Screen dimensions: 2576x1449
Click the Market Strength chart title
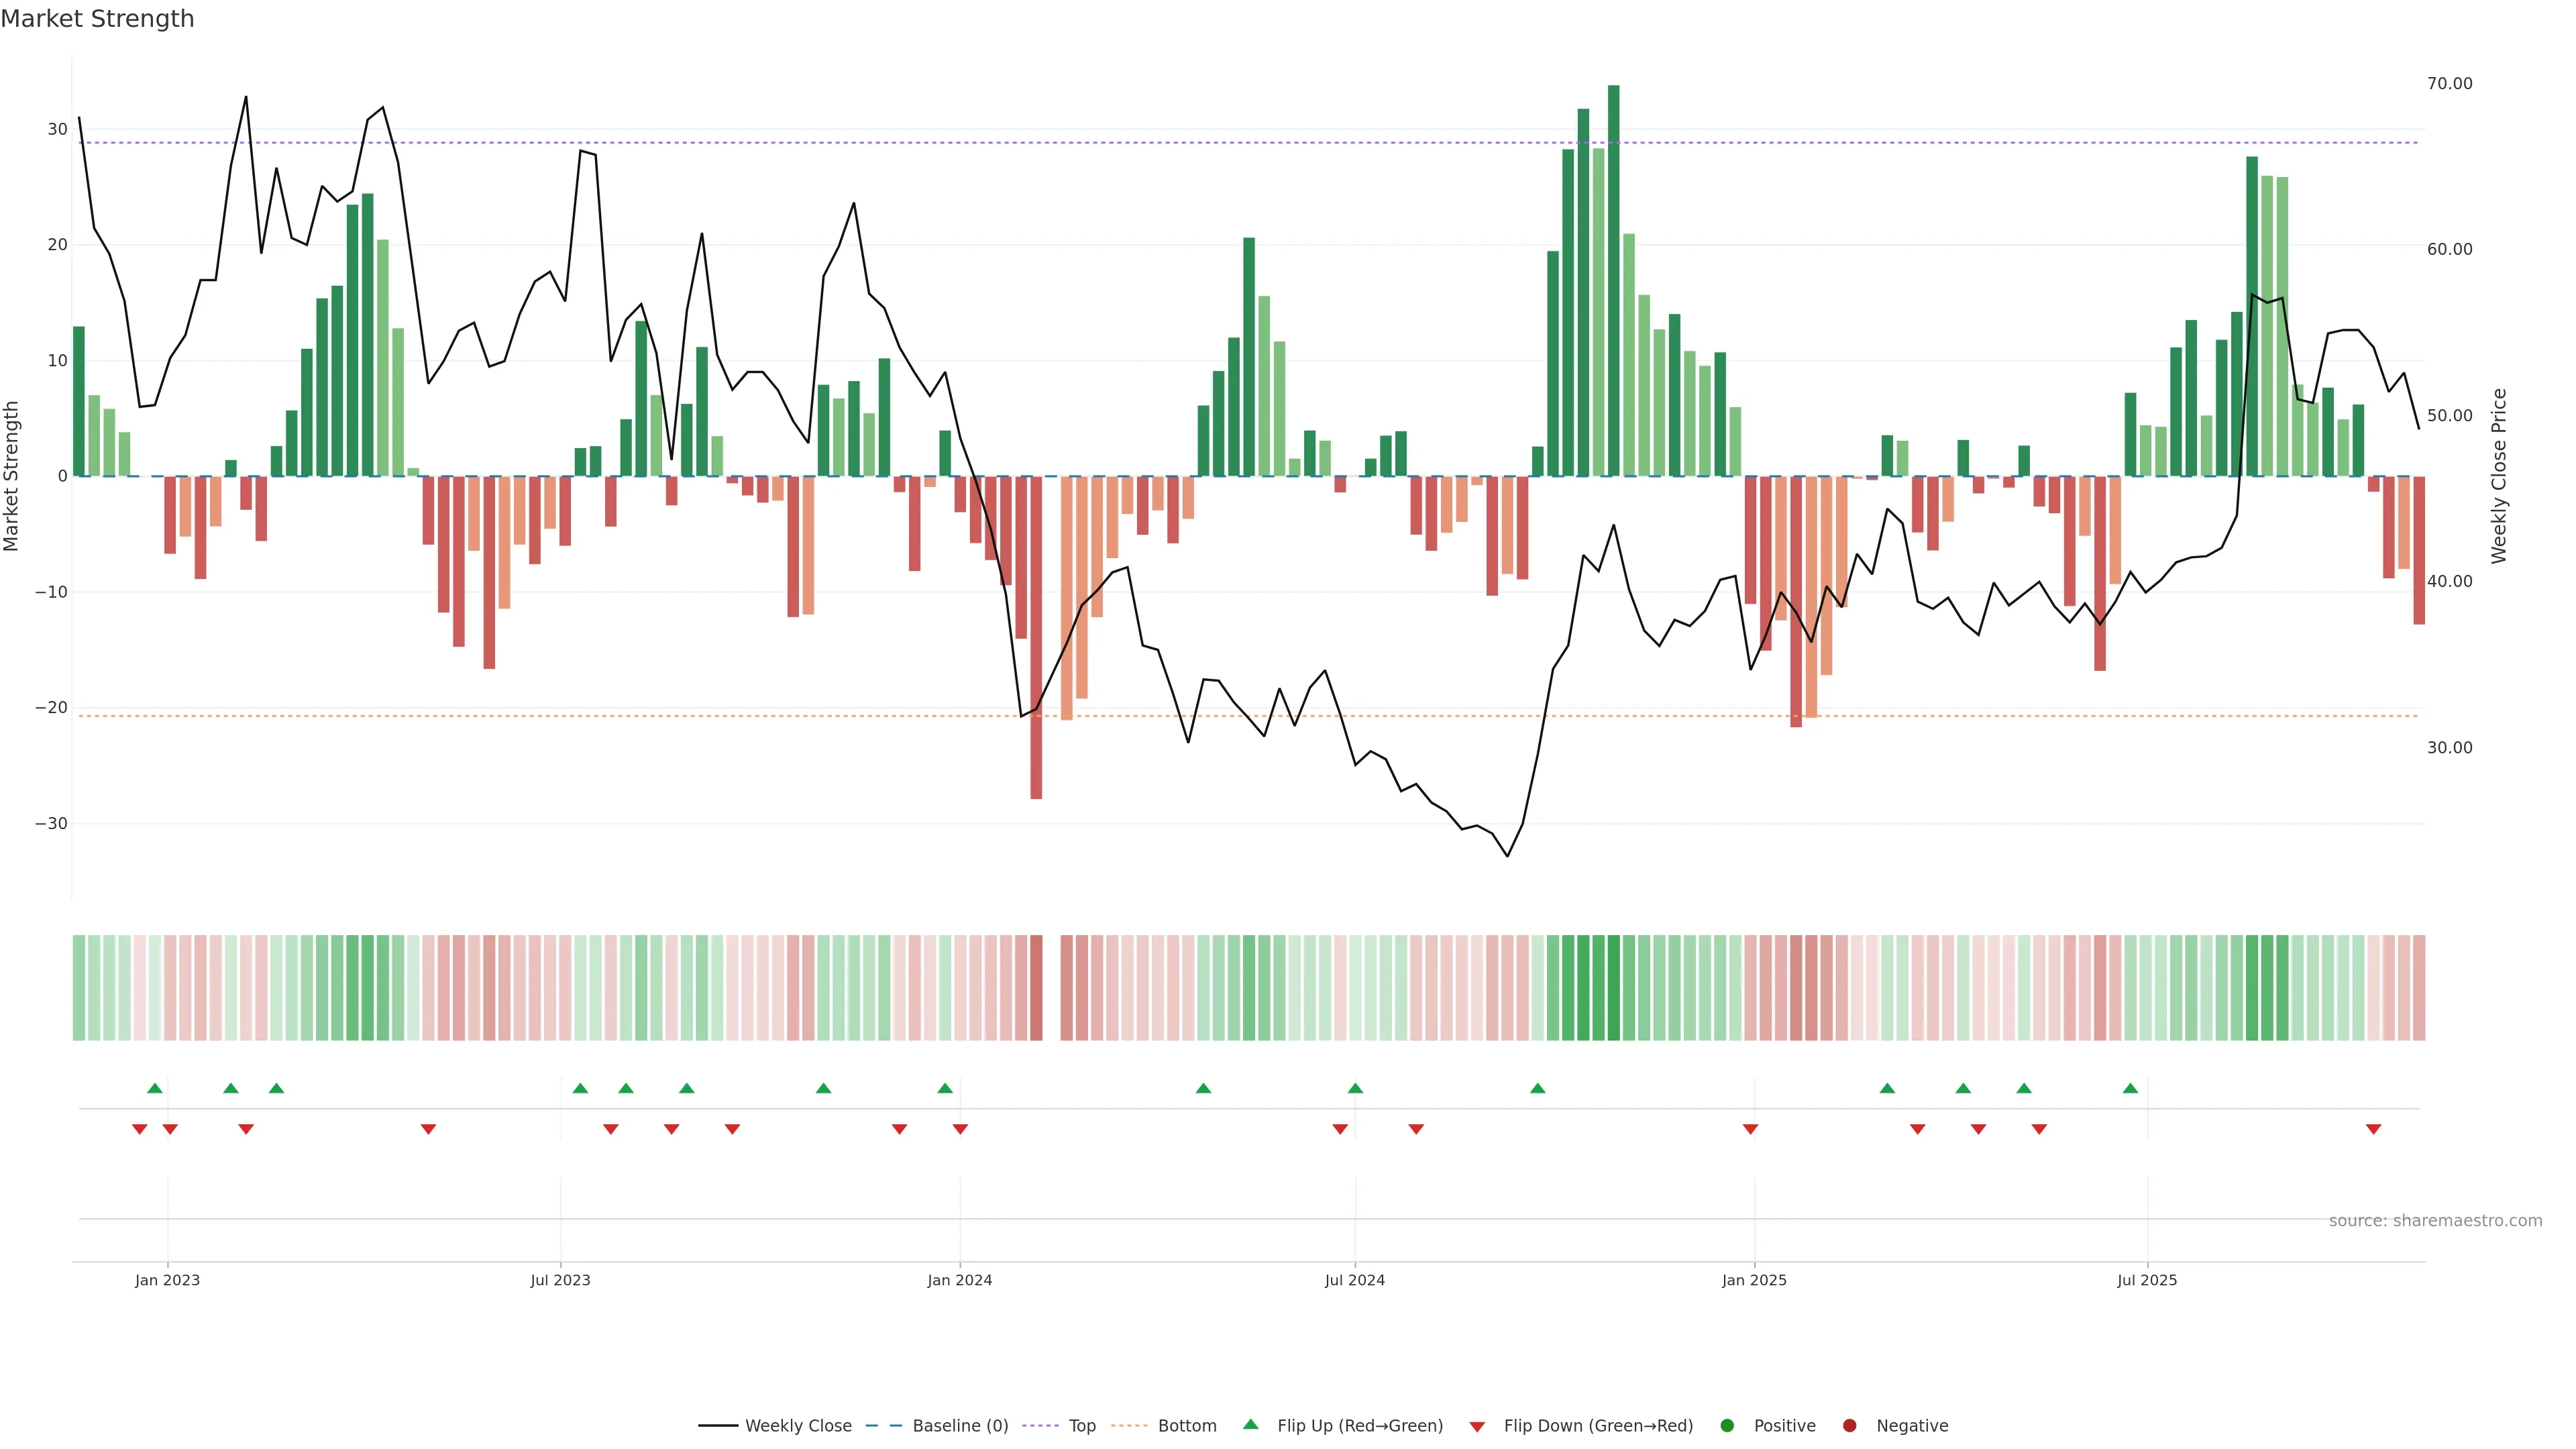coord(97,19)
